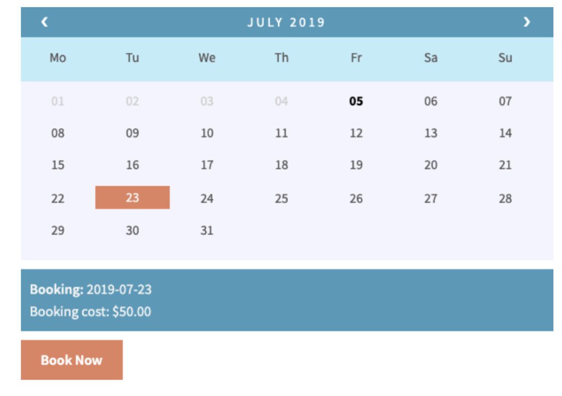
Task: Select July 29 on the calendar
Action: coord(58,231)
